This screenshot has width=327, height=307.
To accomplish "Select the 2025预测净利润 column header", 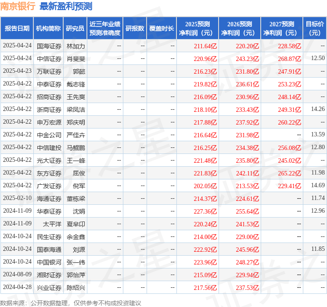I will pos(198,28).
